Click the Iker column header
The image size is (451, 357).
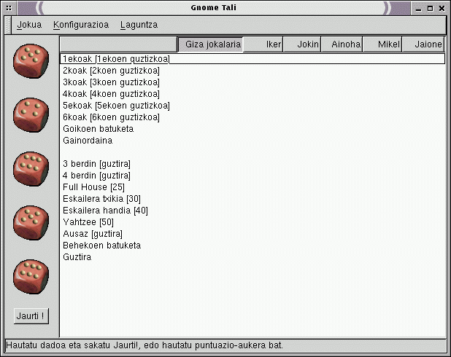click(x=263, y=44)
